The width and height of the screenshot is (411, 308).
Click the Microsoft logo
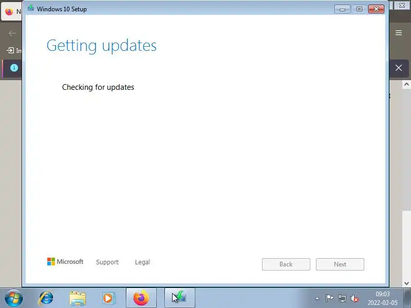65,262
